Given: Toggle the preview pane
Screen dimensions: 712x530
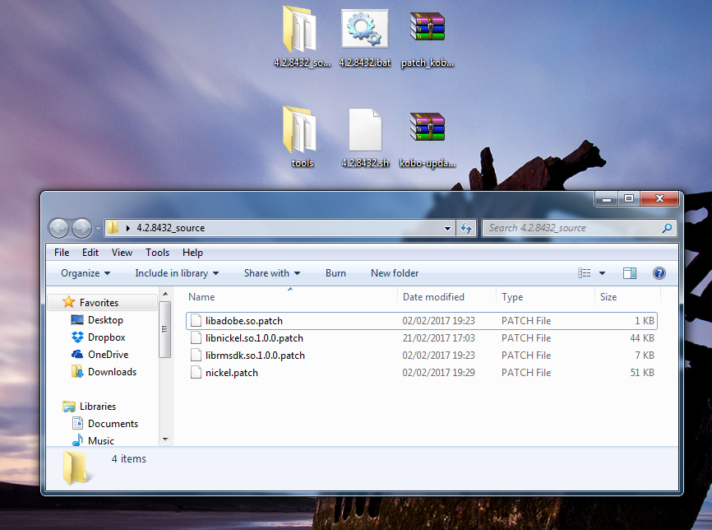Looking at the screenshot, I should pyautogui.click(x=630, y=273).
